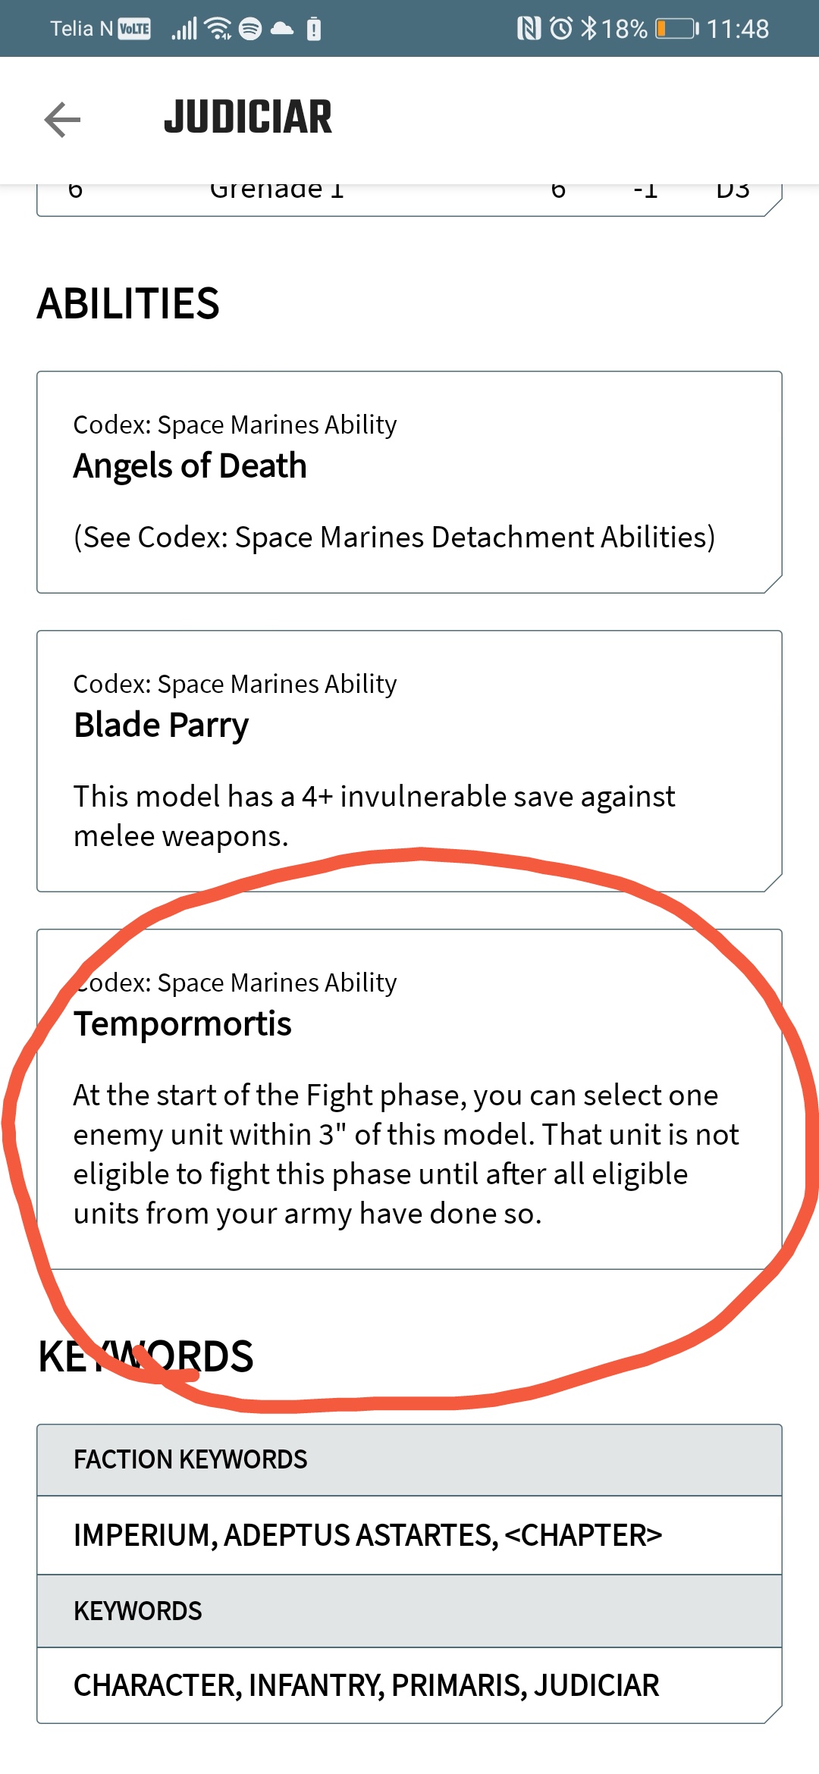This screenshot has width=819, height=1774.
Task: Tap the Grenade 1 weapon row
Action: 409,199
